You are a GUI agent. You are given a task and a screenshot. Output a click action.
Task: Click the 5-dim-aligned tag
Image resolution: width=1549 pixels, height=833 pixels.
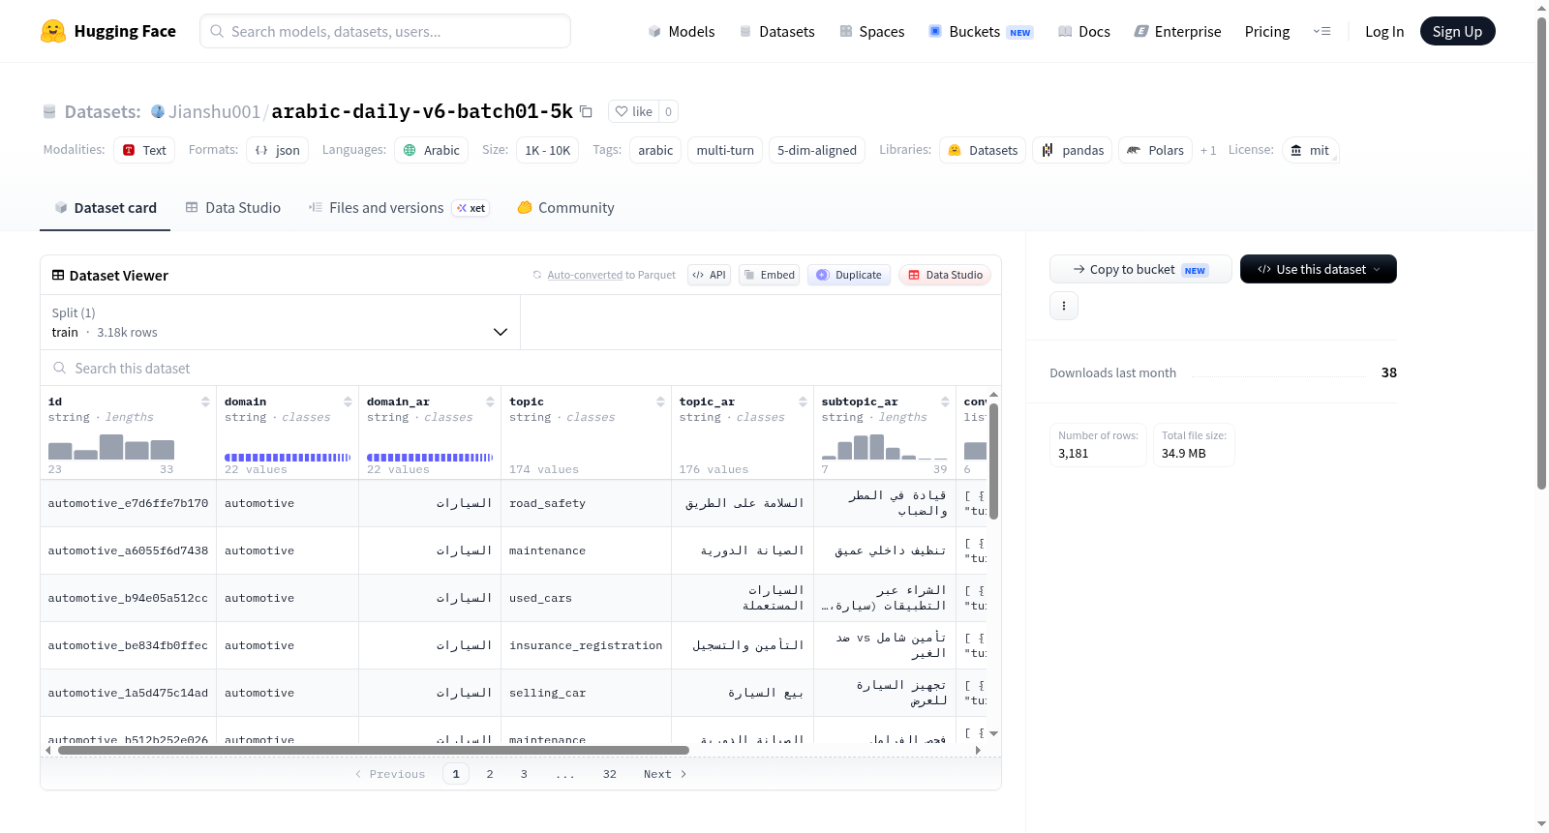pos(817,150)
